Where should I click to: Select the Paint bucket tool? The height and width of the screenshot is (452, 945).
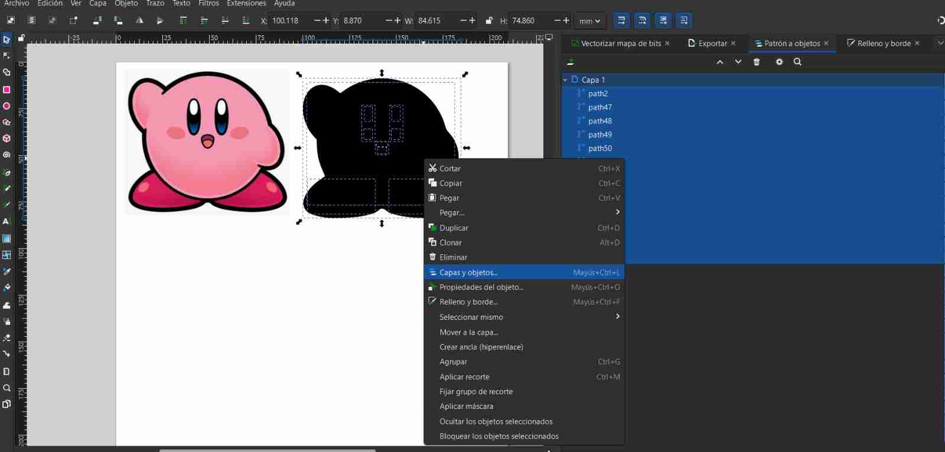(6, 288)
